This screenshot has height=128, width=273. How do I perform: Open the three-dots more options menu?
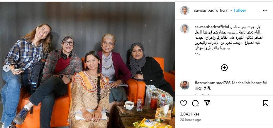tap(265, 10)
